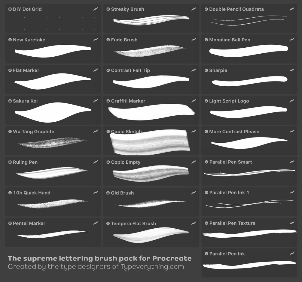Viewport: 302px width, 282px height.
Task: Open the Typeverything.com credit text
Action: [x=96, y=267]
